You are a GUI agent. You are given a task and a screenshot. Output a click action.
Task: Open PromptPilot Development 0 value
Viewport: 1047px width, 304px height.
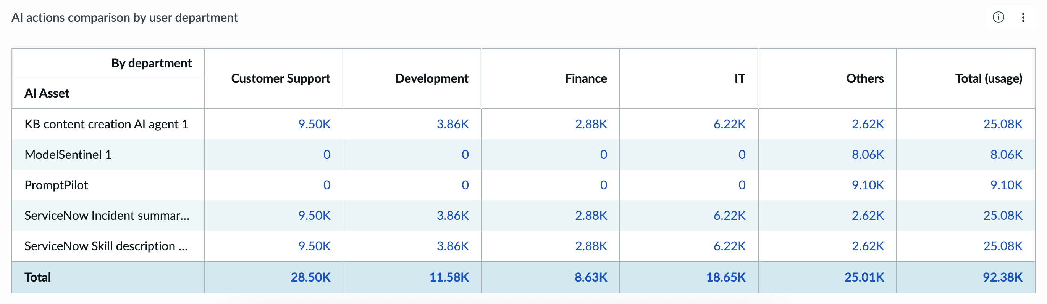(x=465, y=185)
